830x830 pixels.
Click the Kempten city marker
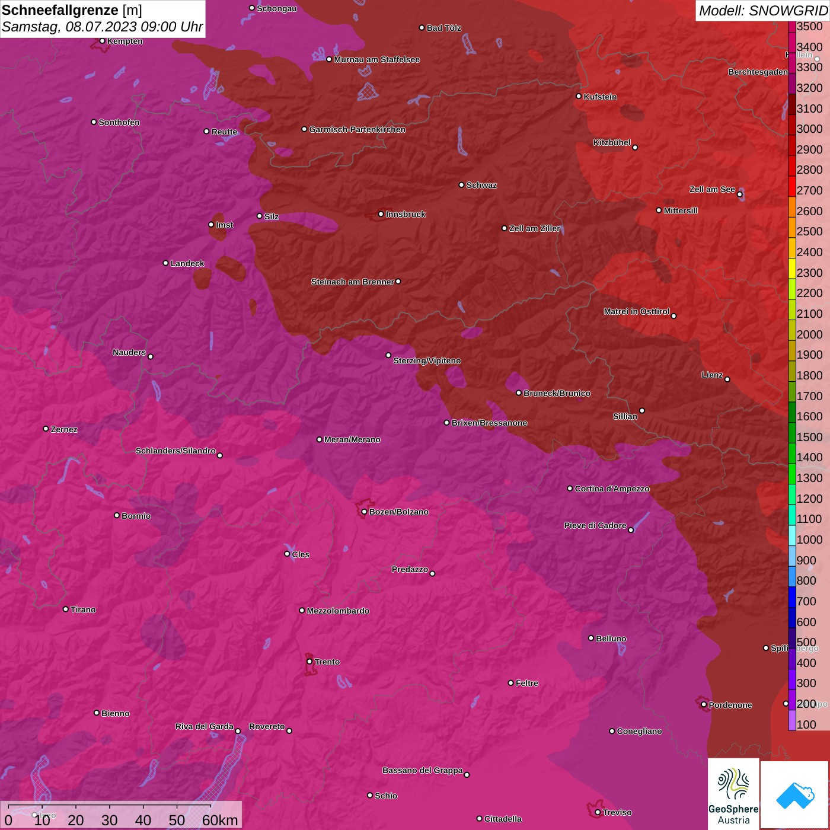pos(102,41)
